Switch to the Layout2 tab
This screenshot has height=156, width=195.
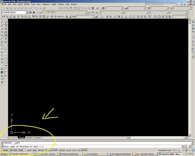pos(37,138)
